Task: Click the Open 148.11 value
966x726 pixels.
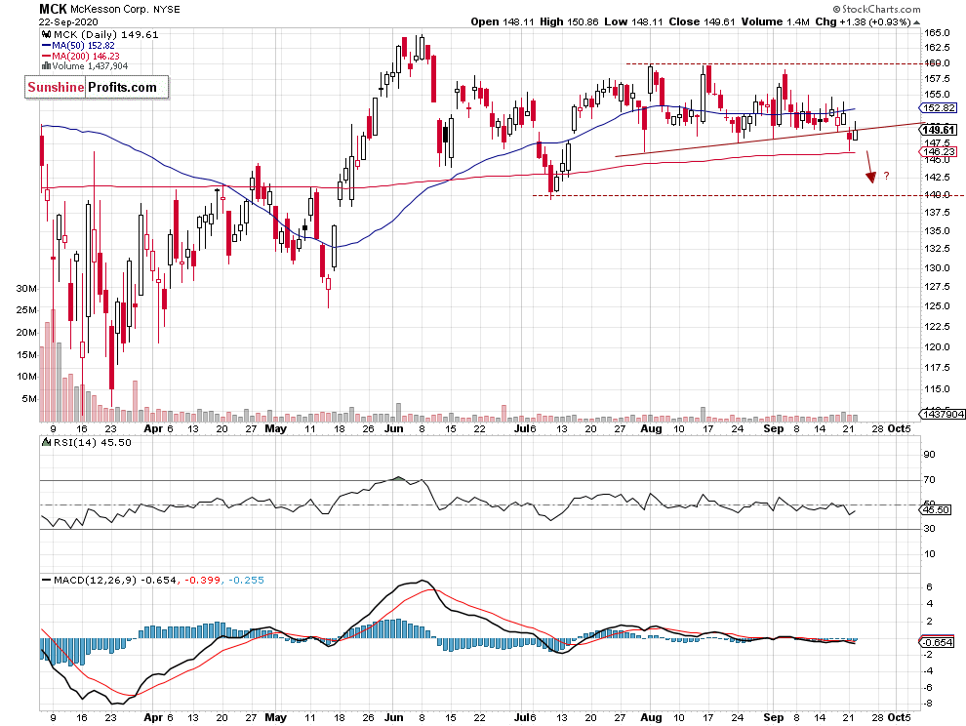Action: tap(503, 21)
